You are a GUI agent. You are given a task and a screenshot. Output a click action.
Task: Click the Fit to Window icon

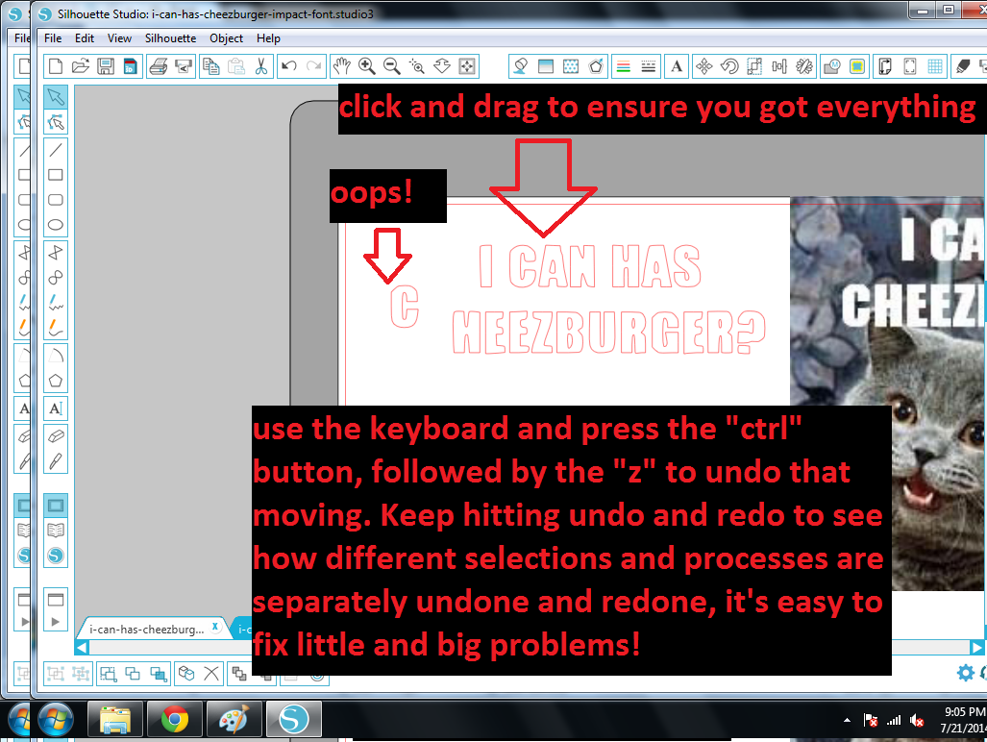467,66
